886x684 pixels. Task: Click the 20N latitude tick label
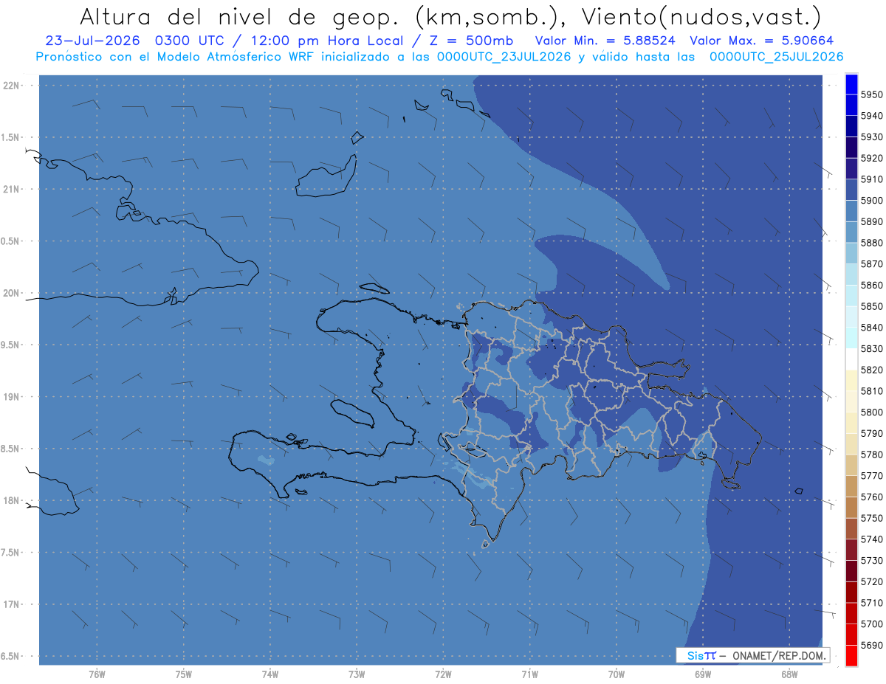tap(13, 293)
